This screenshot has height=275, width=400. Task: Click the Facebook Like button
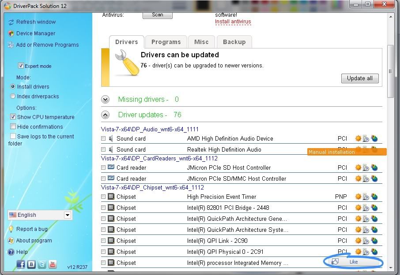tap(353, 262)
